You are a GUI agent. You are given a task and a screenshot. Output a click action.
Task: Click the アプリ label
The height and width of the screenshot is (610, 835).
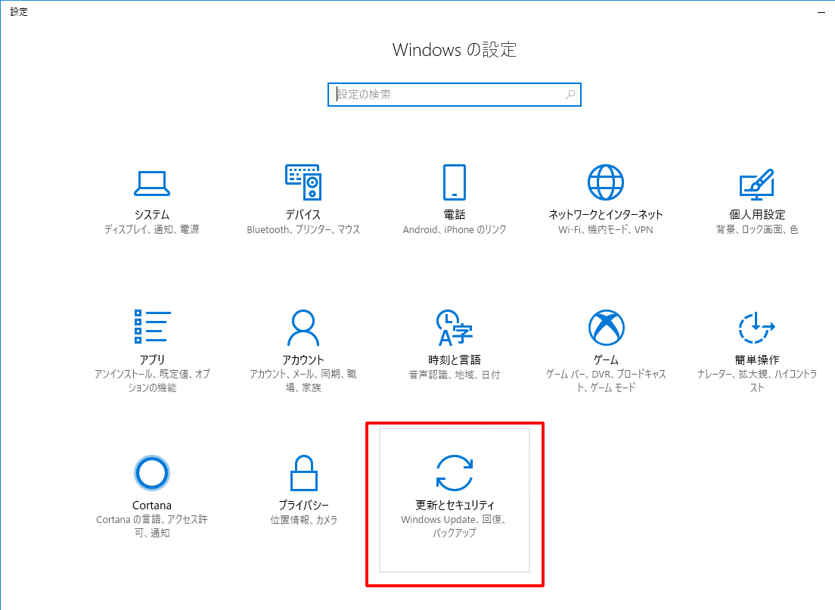(x=152, y=359)
